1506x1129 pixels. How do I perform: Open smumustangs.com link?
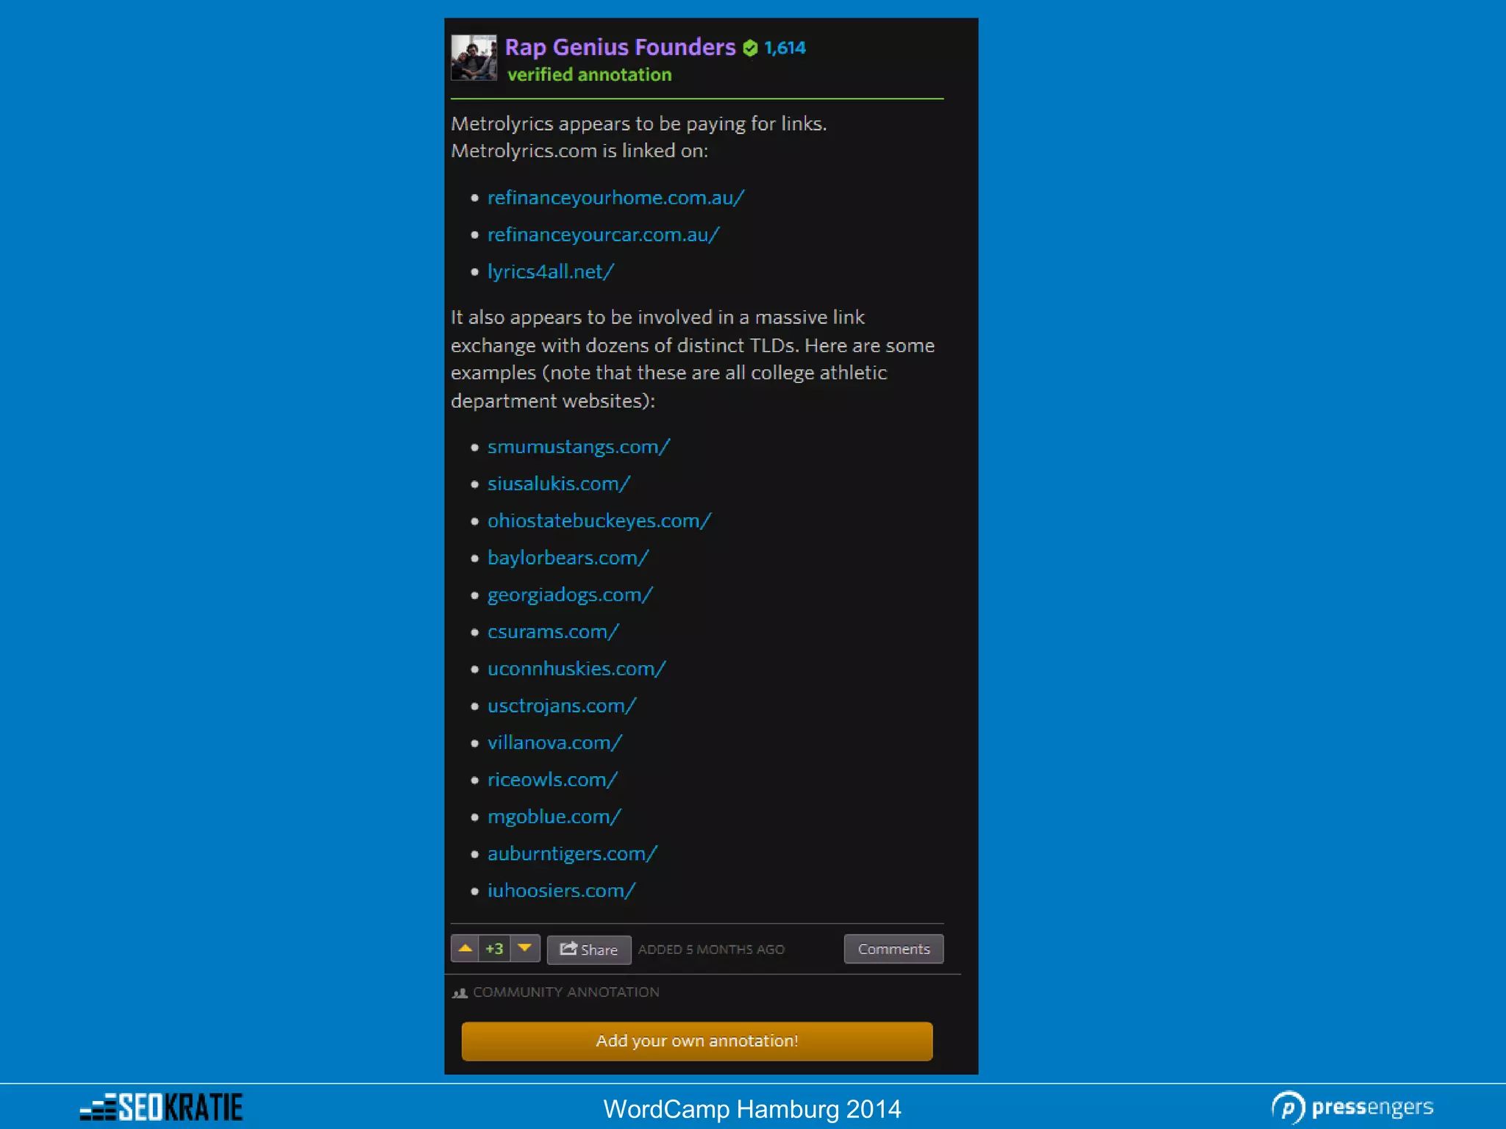579,447
